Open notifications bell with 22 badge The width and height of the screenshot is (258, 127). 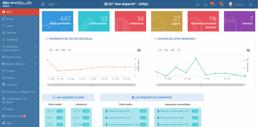(214, 5)
